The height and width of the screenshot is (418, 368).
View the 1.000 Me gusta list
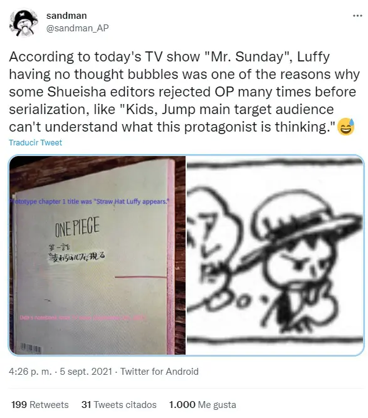(202, 405)
